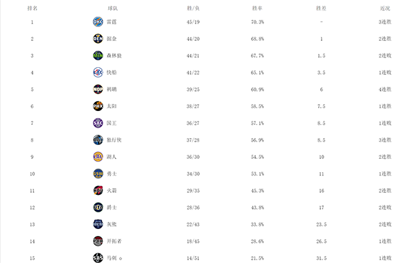416x263 pixels.
Task: Click the 排名 column header
Action: point(32,8)
